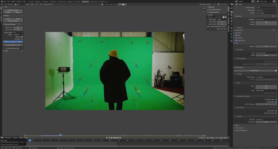Jump to the last frame in timeline controls
Screen dimensions: 278x149
pos(120,138)
